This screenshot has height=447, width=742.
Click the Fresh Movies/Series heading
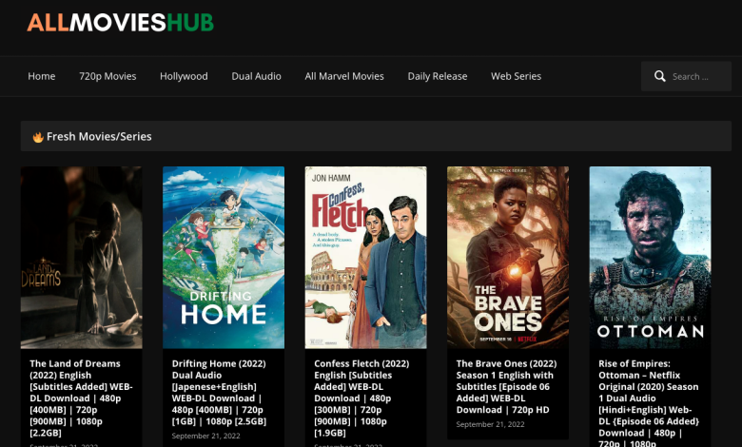tap(99, 137)
